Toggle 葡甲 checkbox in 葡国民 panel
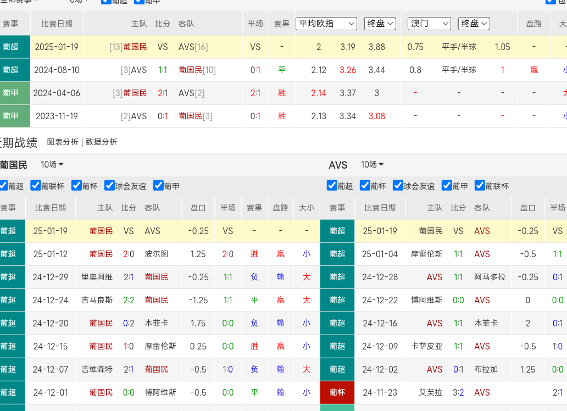The height and width of the screenshot is (411, 567). pos(158,186)
